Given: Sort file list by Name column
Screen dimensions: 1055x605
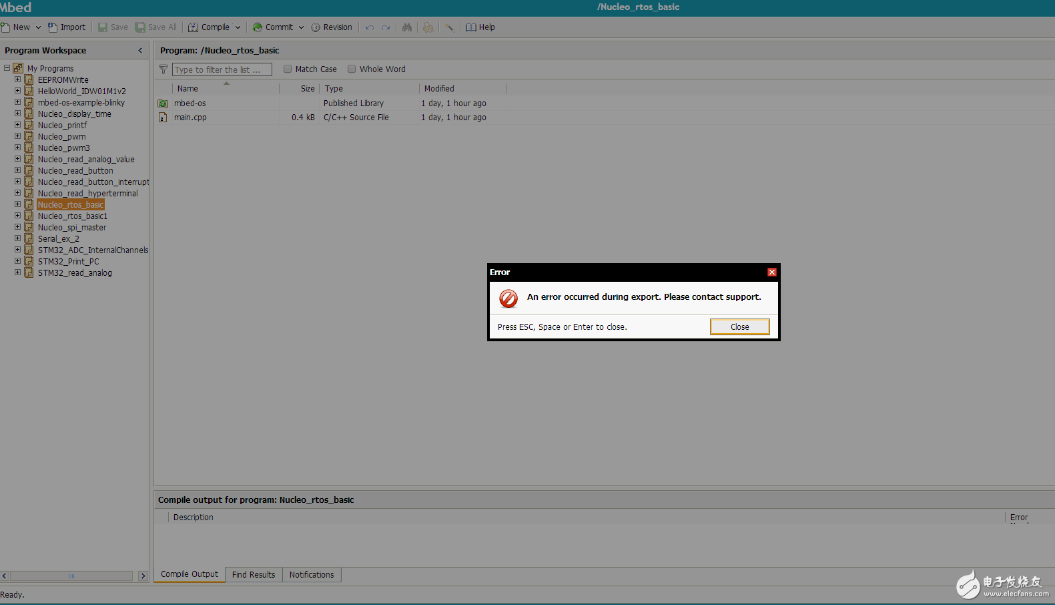Looking at the screenshot, I should (x=226, y=89).
